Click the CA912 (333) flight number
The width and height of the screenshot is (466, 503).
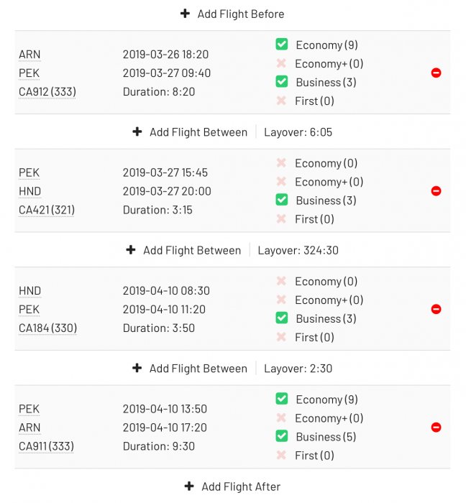tap(47, 92)
